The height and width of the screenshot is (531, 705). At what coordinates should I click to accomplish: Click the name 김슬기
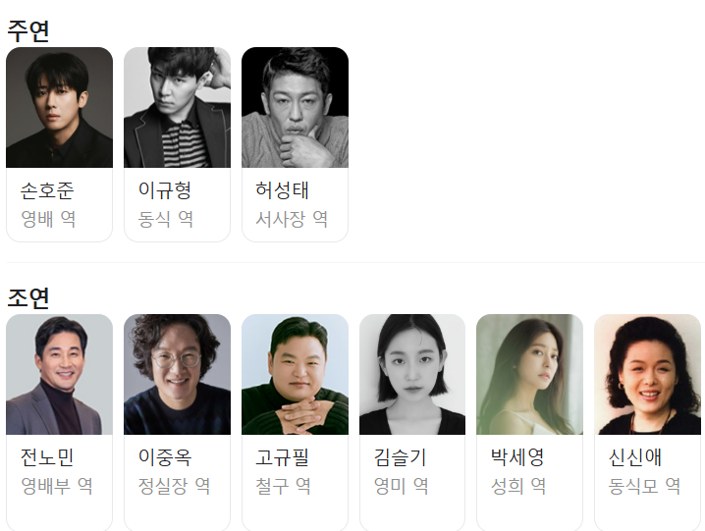point(401,457)
